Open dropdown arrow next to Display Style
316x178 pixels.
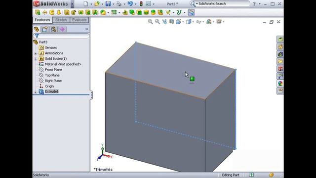(x=193, y=22)
